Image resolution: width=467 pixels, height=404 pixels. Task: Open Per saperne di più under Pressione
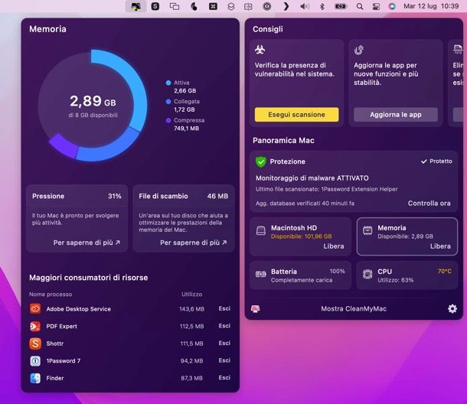pyautogui.click(x=87, y=243)
